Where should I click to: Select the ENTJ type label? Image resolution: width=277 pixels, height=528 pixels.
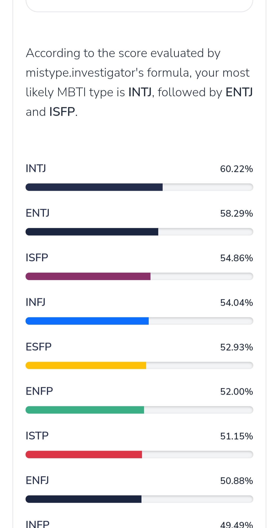click(x=38, y=213)
